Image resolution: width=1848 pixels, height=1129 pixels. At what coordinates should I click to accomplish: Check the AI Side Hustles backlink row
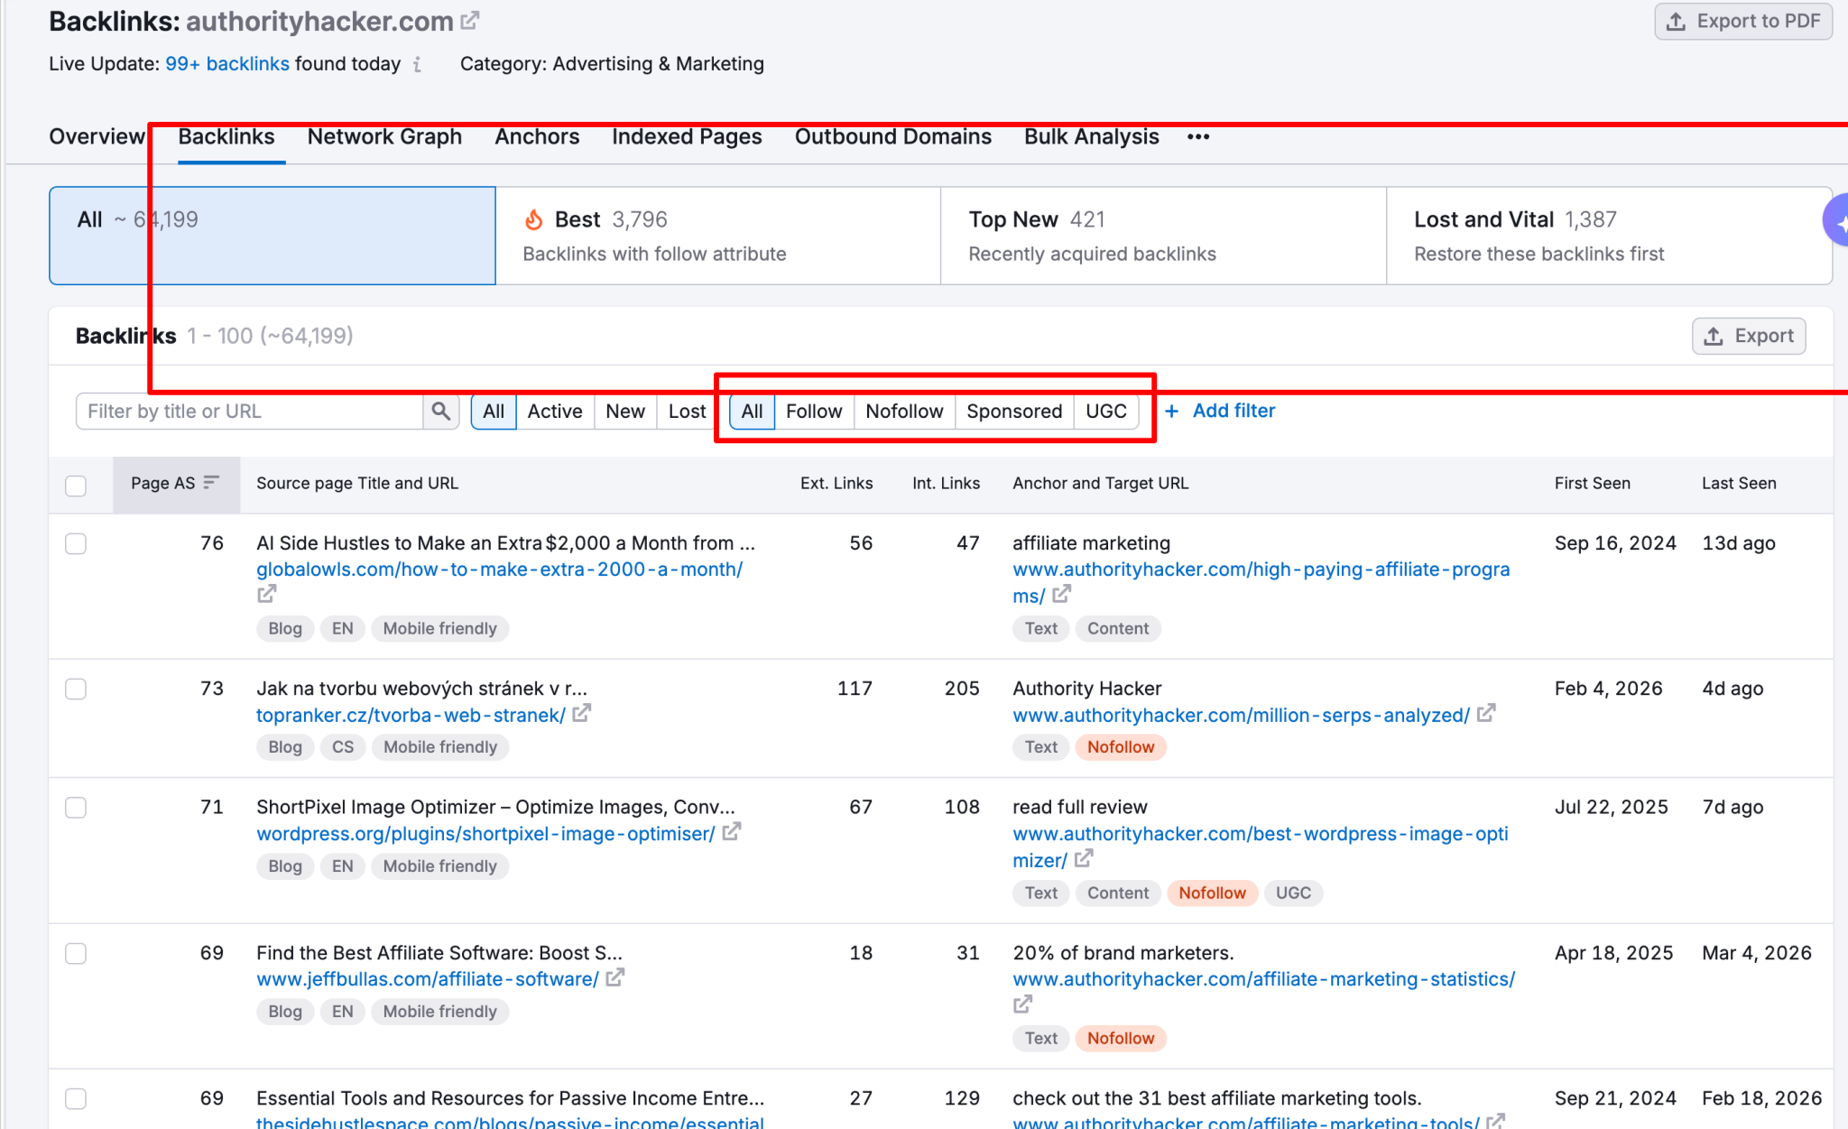75,543
